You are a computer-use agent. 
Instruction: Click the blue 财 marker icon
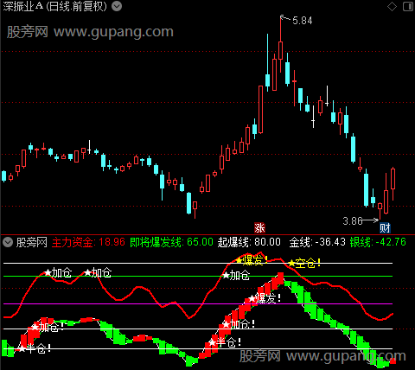click(x=385, y=228)
